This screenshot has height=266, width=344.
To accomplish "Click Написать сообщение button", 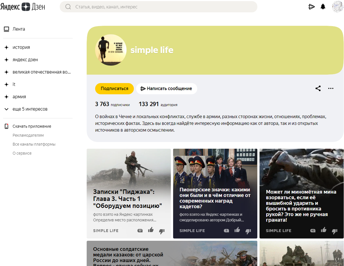I will click(167, 89).
